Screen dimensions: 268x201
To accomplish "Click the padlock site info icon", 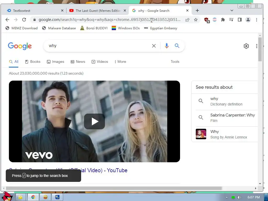I will (x=35, y=20).
